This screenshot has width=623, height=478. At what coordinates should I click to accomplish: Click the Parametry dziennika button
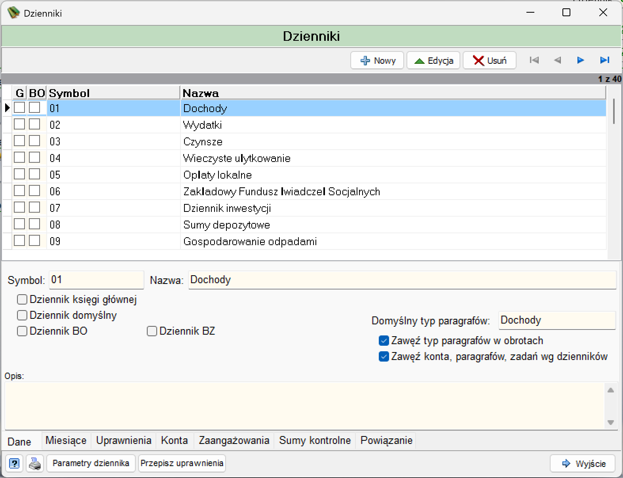pos(91,463)
